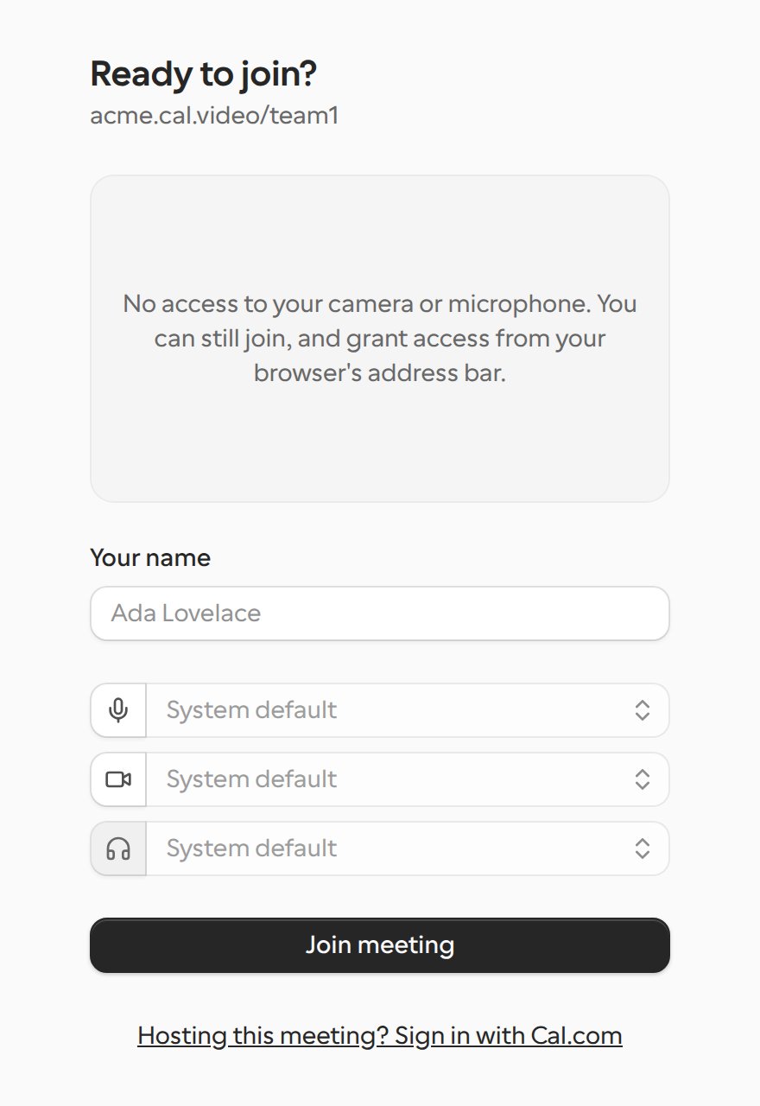Select the System default text beside the headphones

[x=251, y=849]
